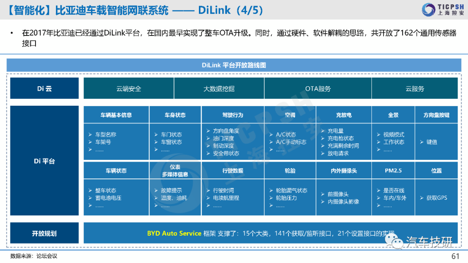Click the '电续航里程' list item
This screenshot has height=263, width=468.
click(226, 198)
